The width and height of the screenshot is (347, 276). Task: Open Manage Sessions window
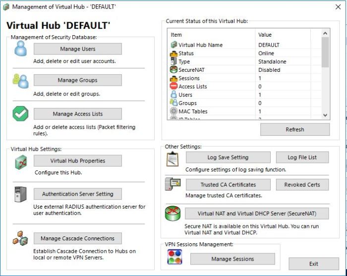232,259
